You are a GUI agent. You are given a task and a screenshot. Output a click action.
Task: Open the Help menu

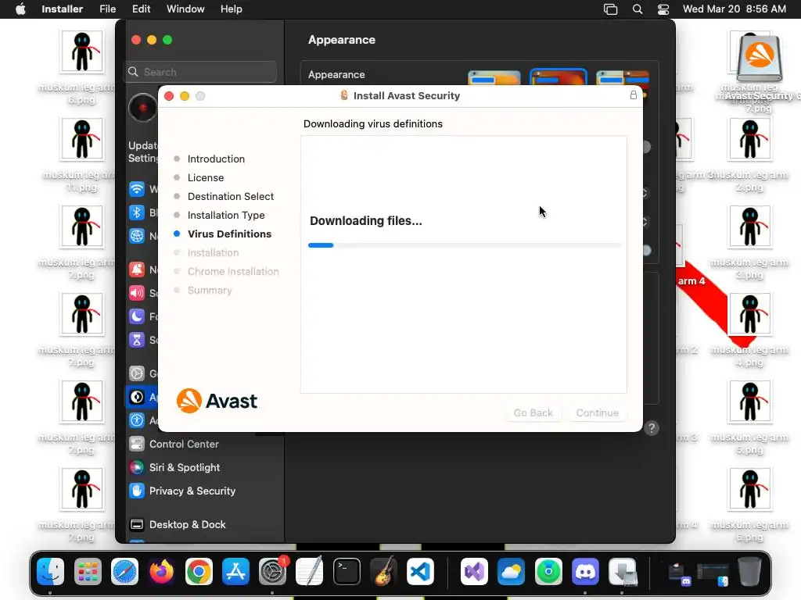coord(231,9)
